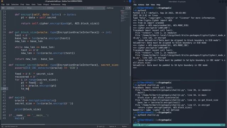Click 'ECB_CBC_detector' on line 32
227x128 pixels.
pyautogui.click(x=38, y=68)
